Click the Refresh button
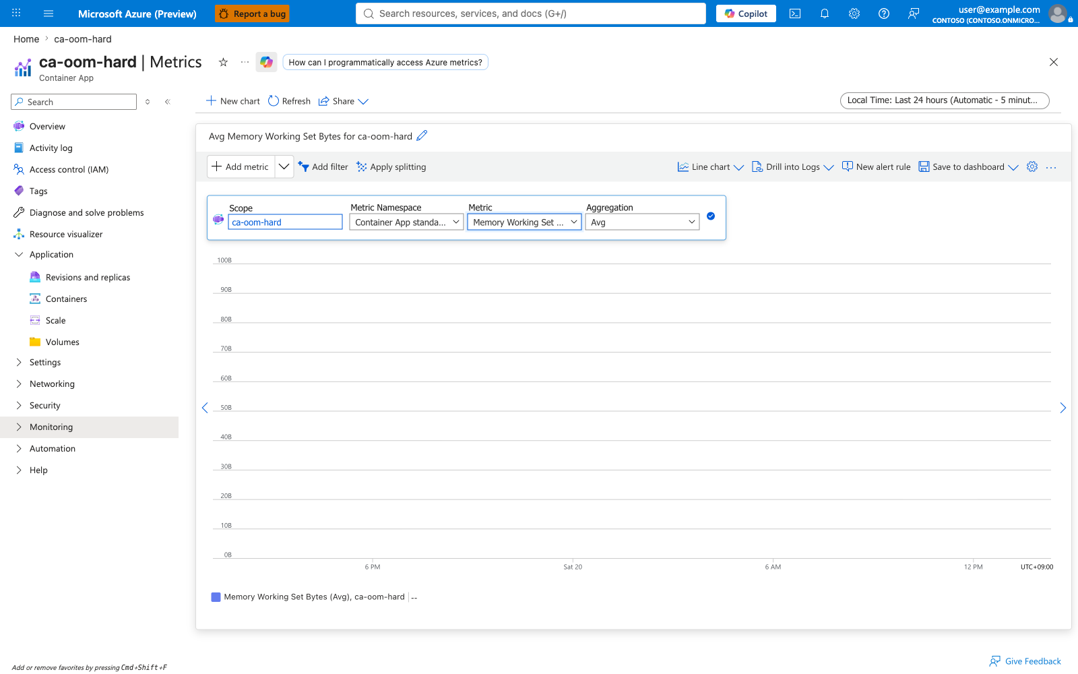The height and width of the screenshot is (674, 1078). 289,101
